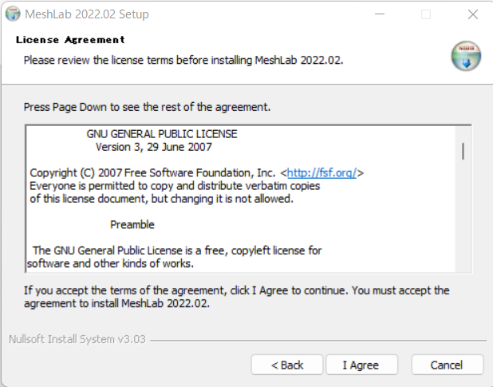Click the Preamble heading in license text

click(132, 225)
